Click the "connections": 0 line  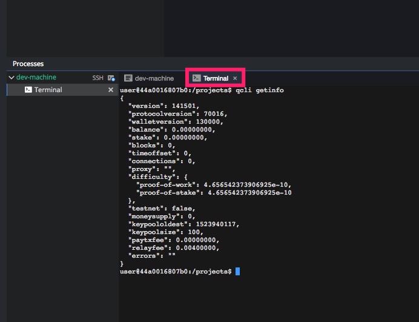[162, 161]
